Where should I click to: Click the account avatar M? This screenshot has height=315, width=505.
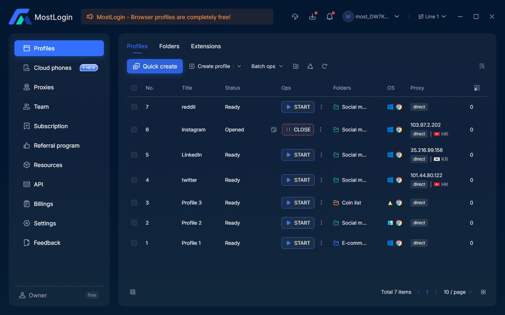pyautogui.click(x=348, y=17)
